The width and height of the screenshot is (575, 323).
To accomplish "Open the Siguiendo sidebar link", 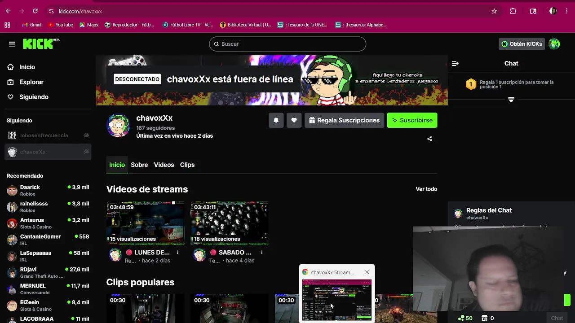I will coord(34,97).
